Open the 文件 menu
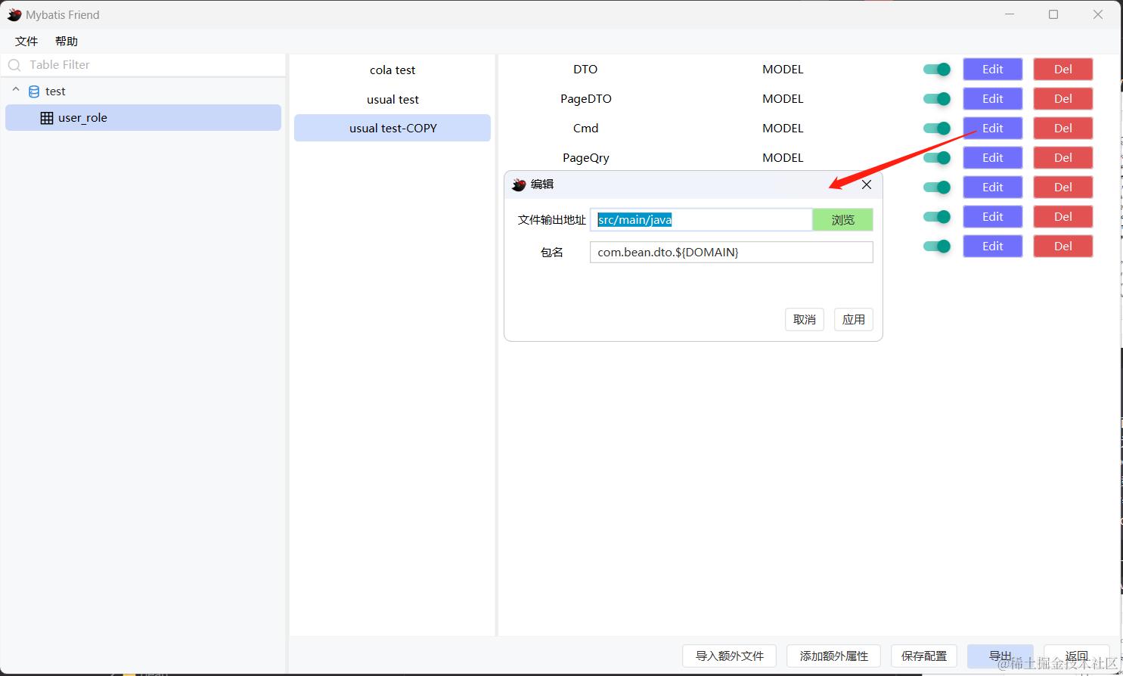The image size is (1123, 676). (26, 42)
